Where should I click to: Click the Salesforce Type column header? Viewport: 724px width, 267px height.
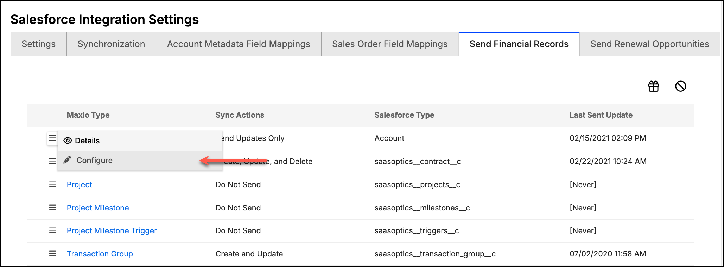click(x=404, y=115)
